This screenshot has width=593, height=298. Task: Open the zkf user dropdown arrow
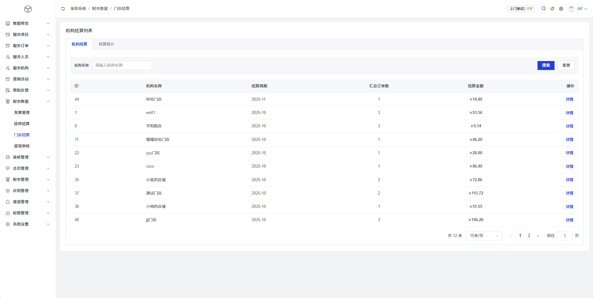pos(586,9)
